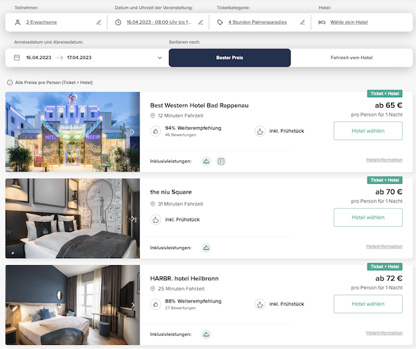Click the pencil icon next to event date 16.04.2023
Image resolution: width=416 pixels, height=349 pixels.
(x=200, y=22)
